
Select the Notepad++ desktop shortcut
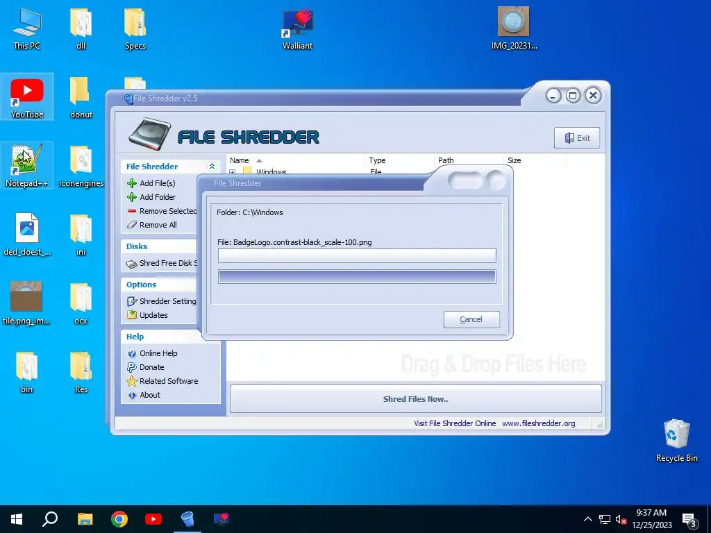tap(26, 165)
